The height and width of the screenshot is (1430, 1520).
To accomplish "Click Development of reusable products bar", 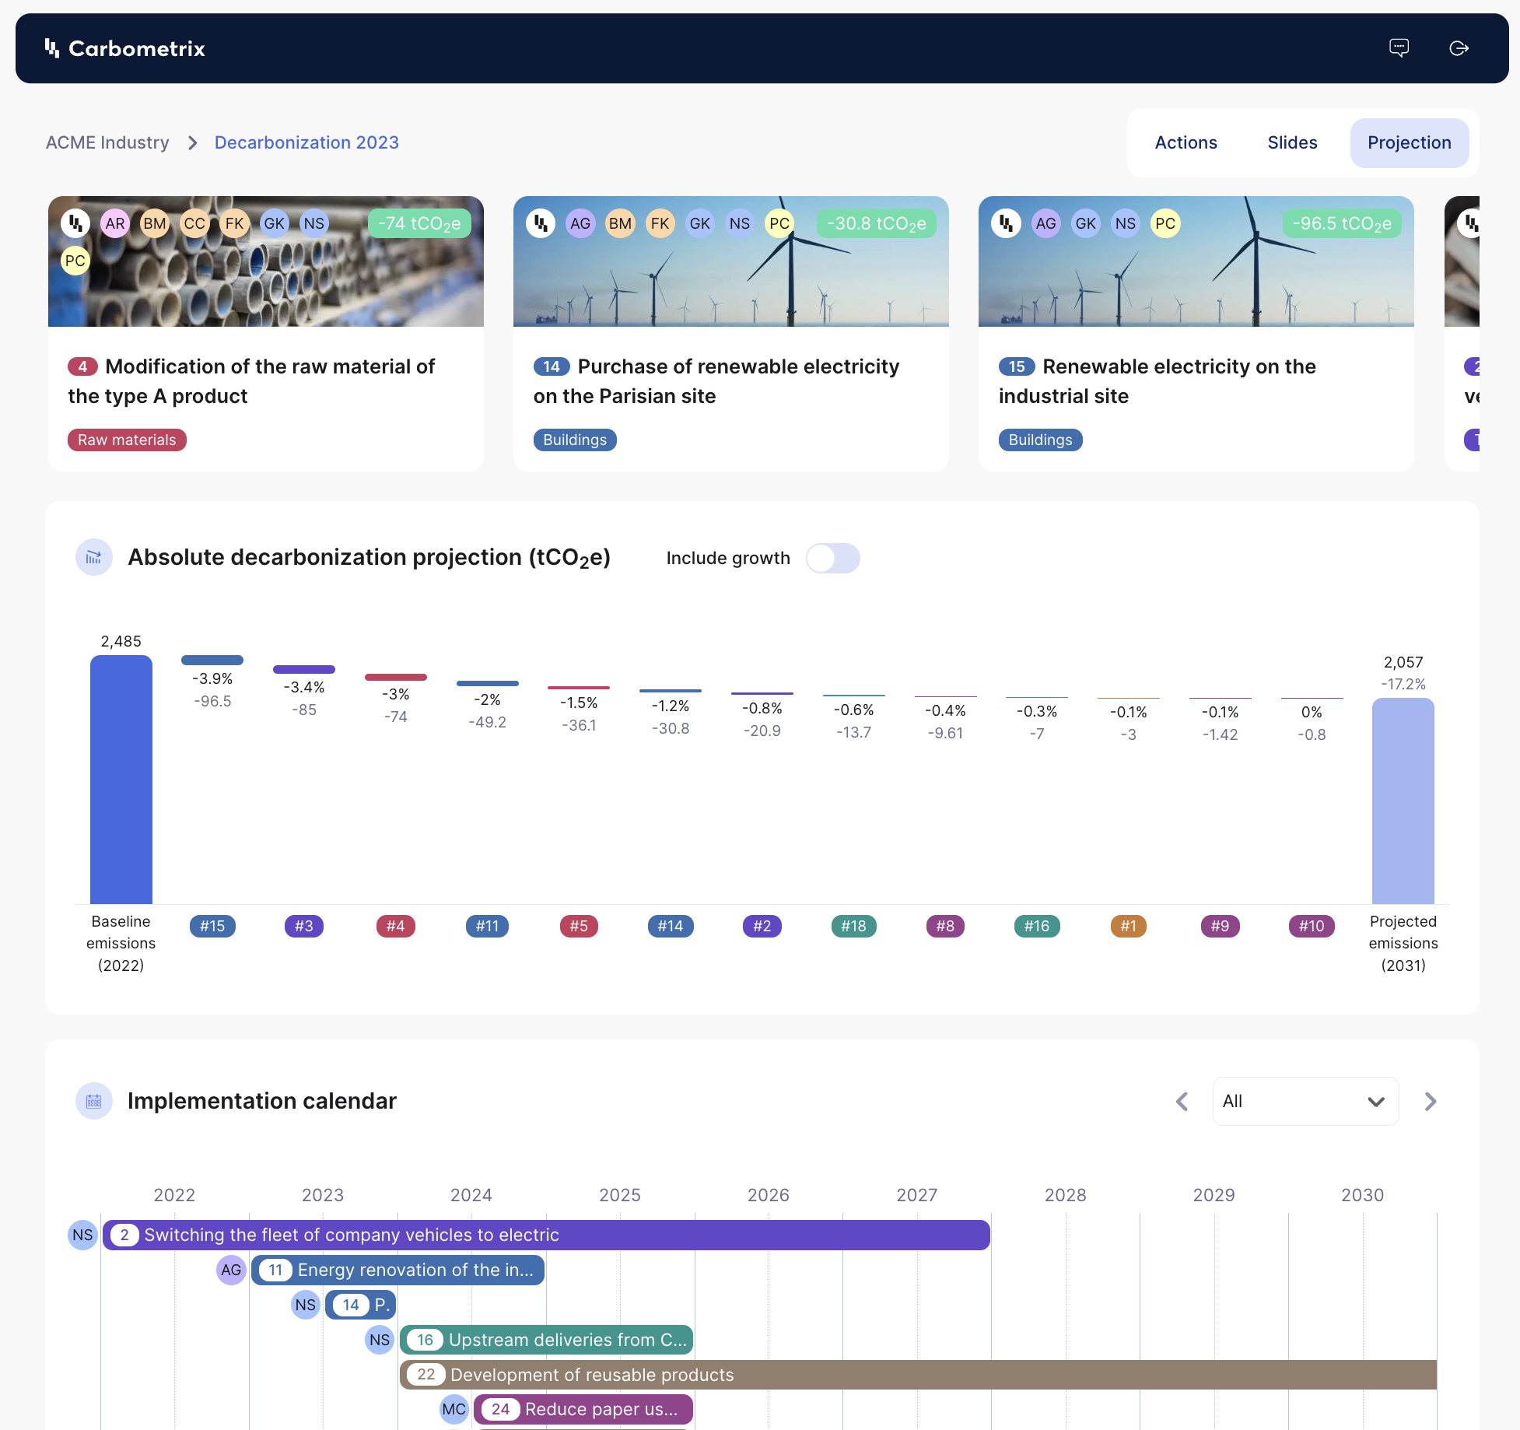I will (x=918, y=1375).
